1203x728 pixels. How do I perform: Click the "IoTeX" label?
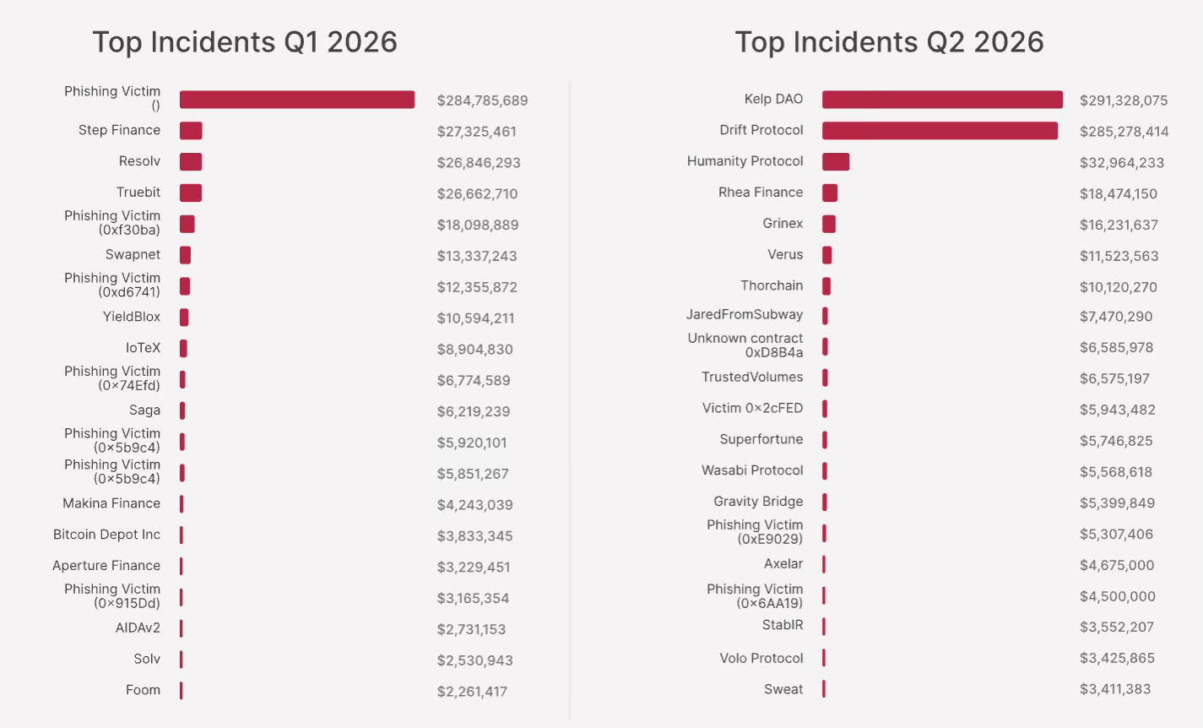(143, 348)
